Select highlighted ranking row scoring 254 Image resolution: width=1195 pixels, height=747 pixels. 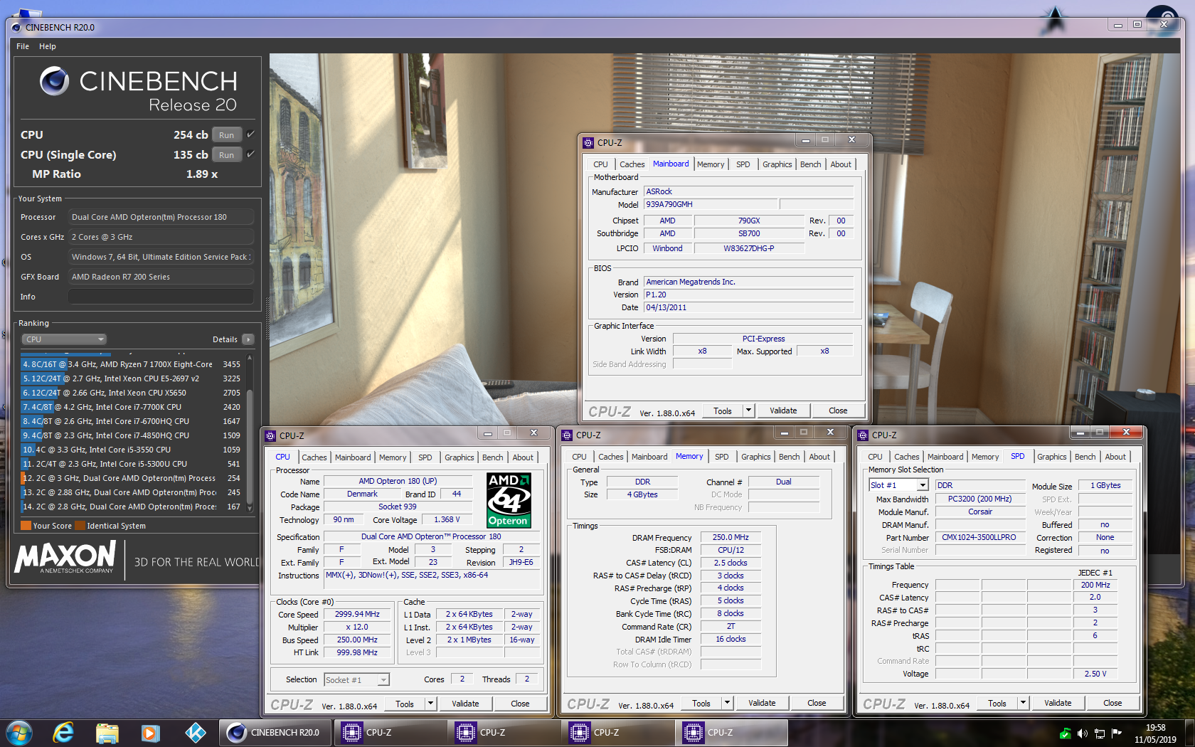[x=132, y=478]
